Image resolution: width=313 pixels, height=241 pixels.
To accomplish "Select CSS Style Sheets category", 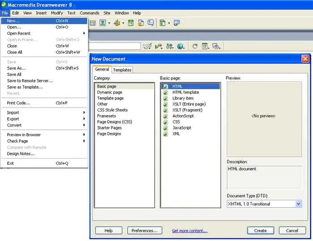I will click(x=112, y=110).
